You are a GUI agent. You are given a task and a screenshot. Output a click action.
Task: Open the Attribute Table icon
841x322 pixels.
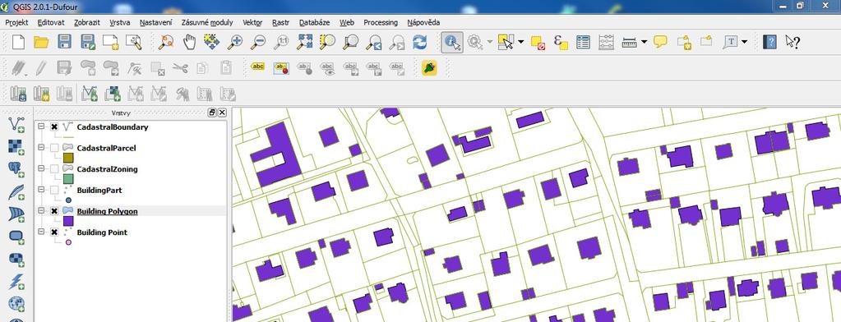pyautogui.click(x=583, y=42)
